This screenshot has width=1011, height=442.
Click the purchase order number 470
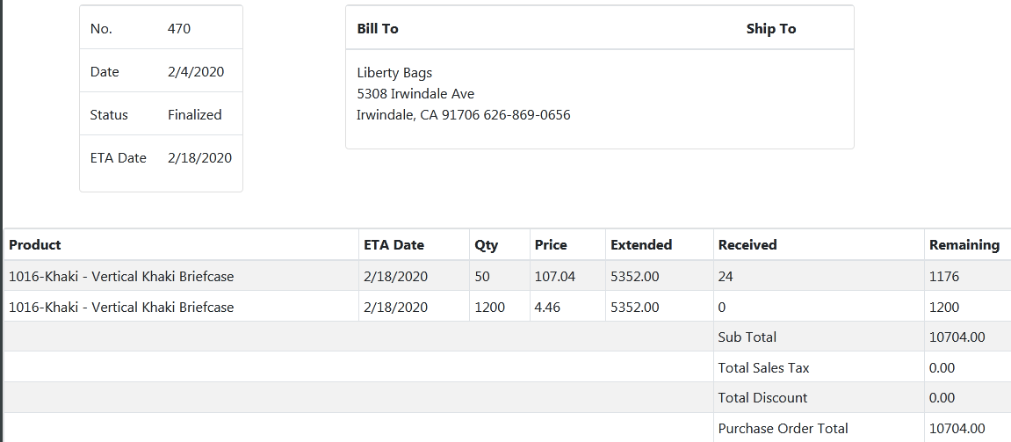coord(179,29)
